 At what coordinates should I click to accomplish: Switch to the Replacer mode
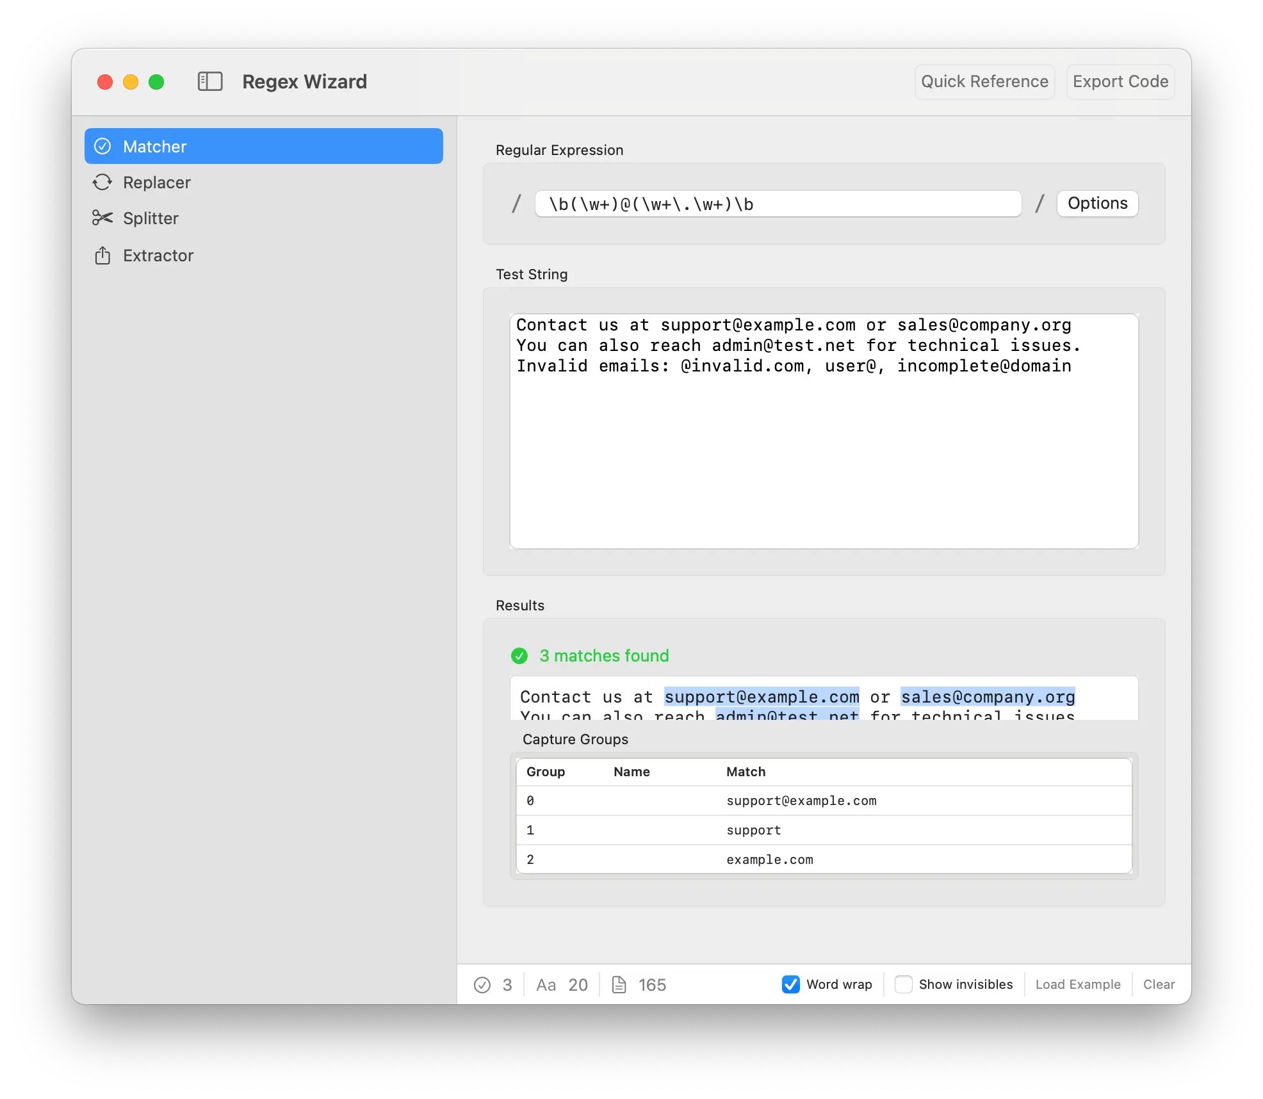coord(157,183)
